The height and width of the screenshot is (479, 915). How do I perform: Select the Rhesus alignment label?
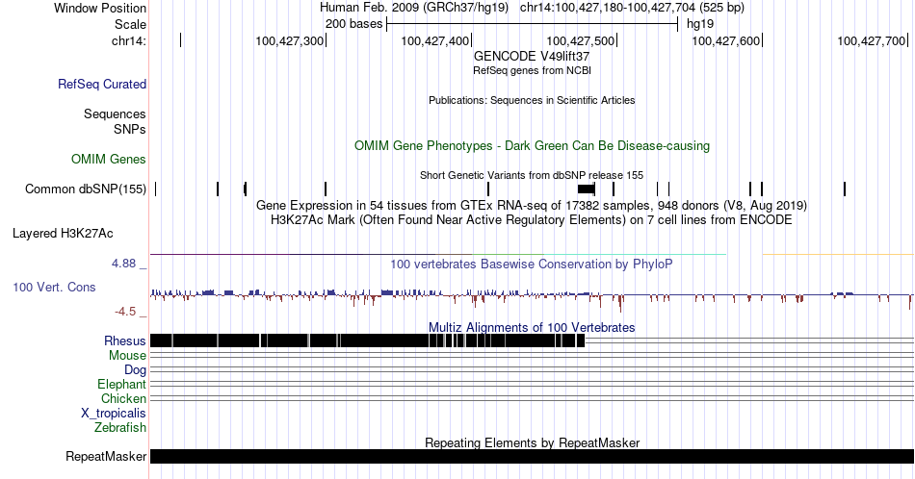(x=125, y=340)
